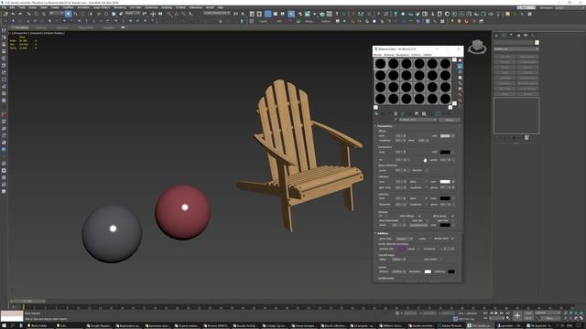
Task: Open the Reference Coordinate System dropdown
Action: 132,13
